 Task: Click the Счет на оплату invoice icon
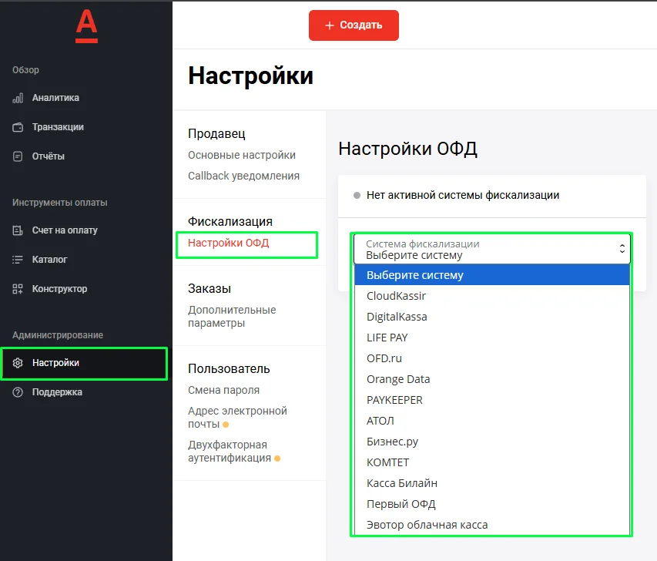(18, 230)
